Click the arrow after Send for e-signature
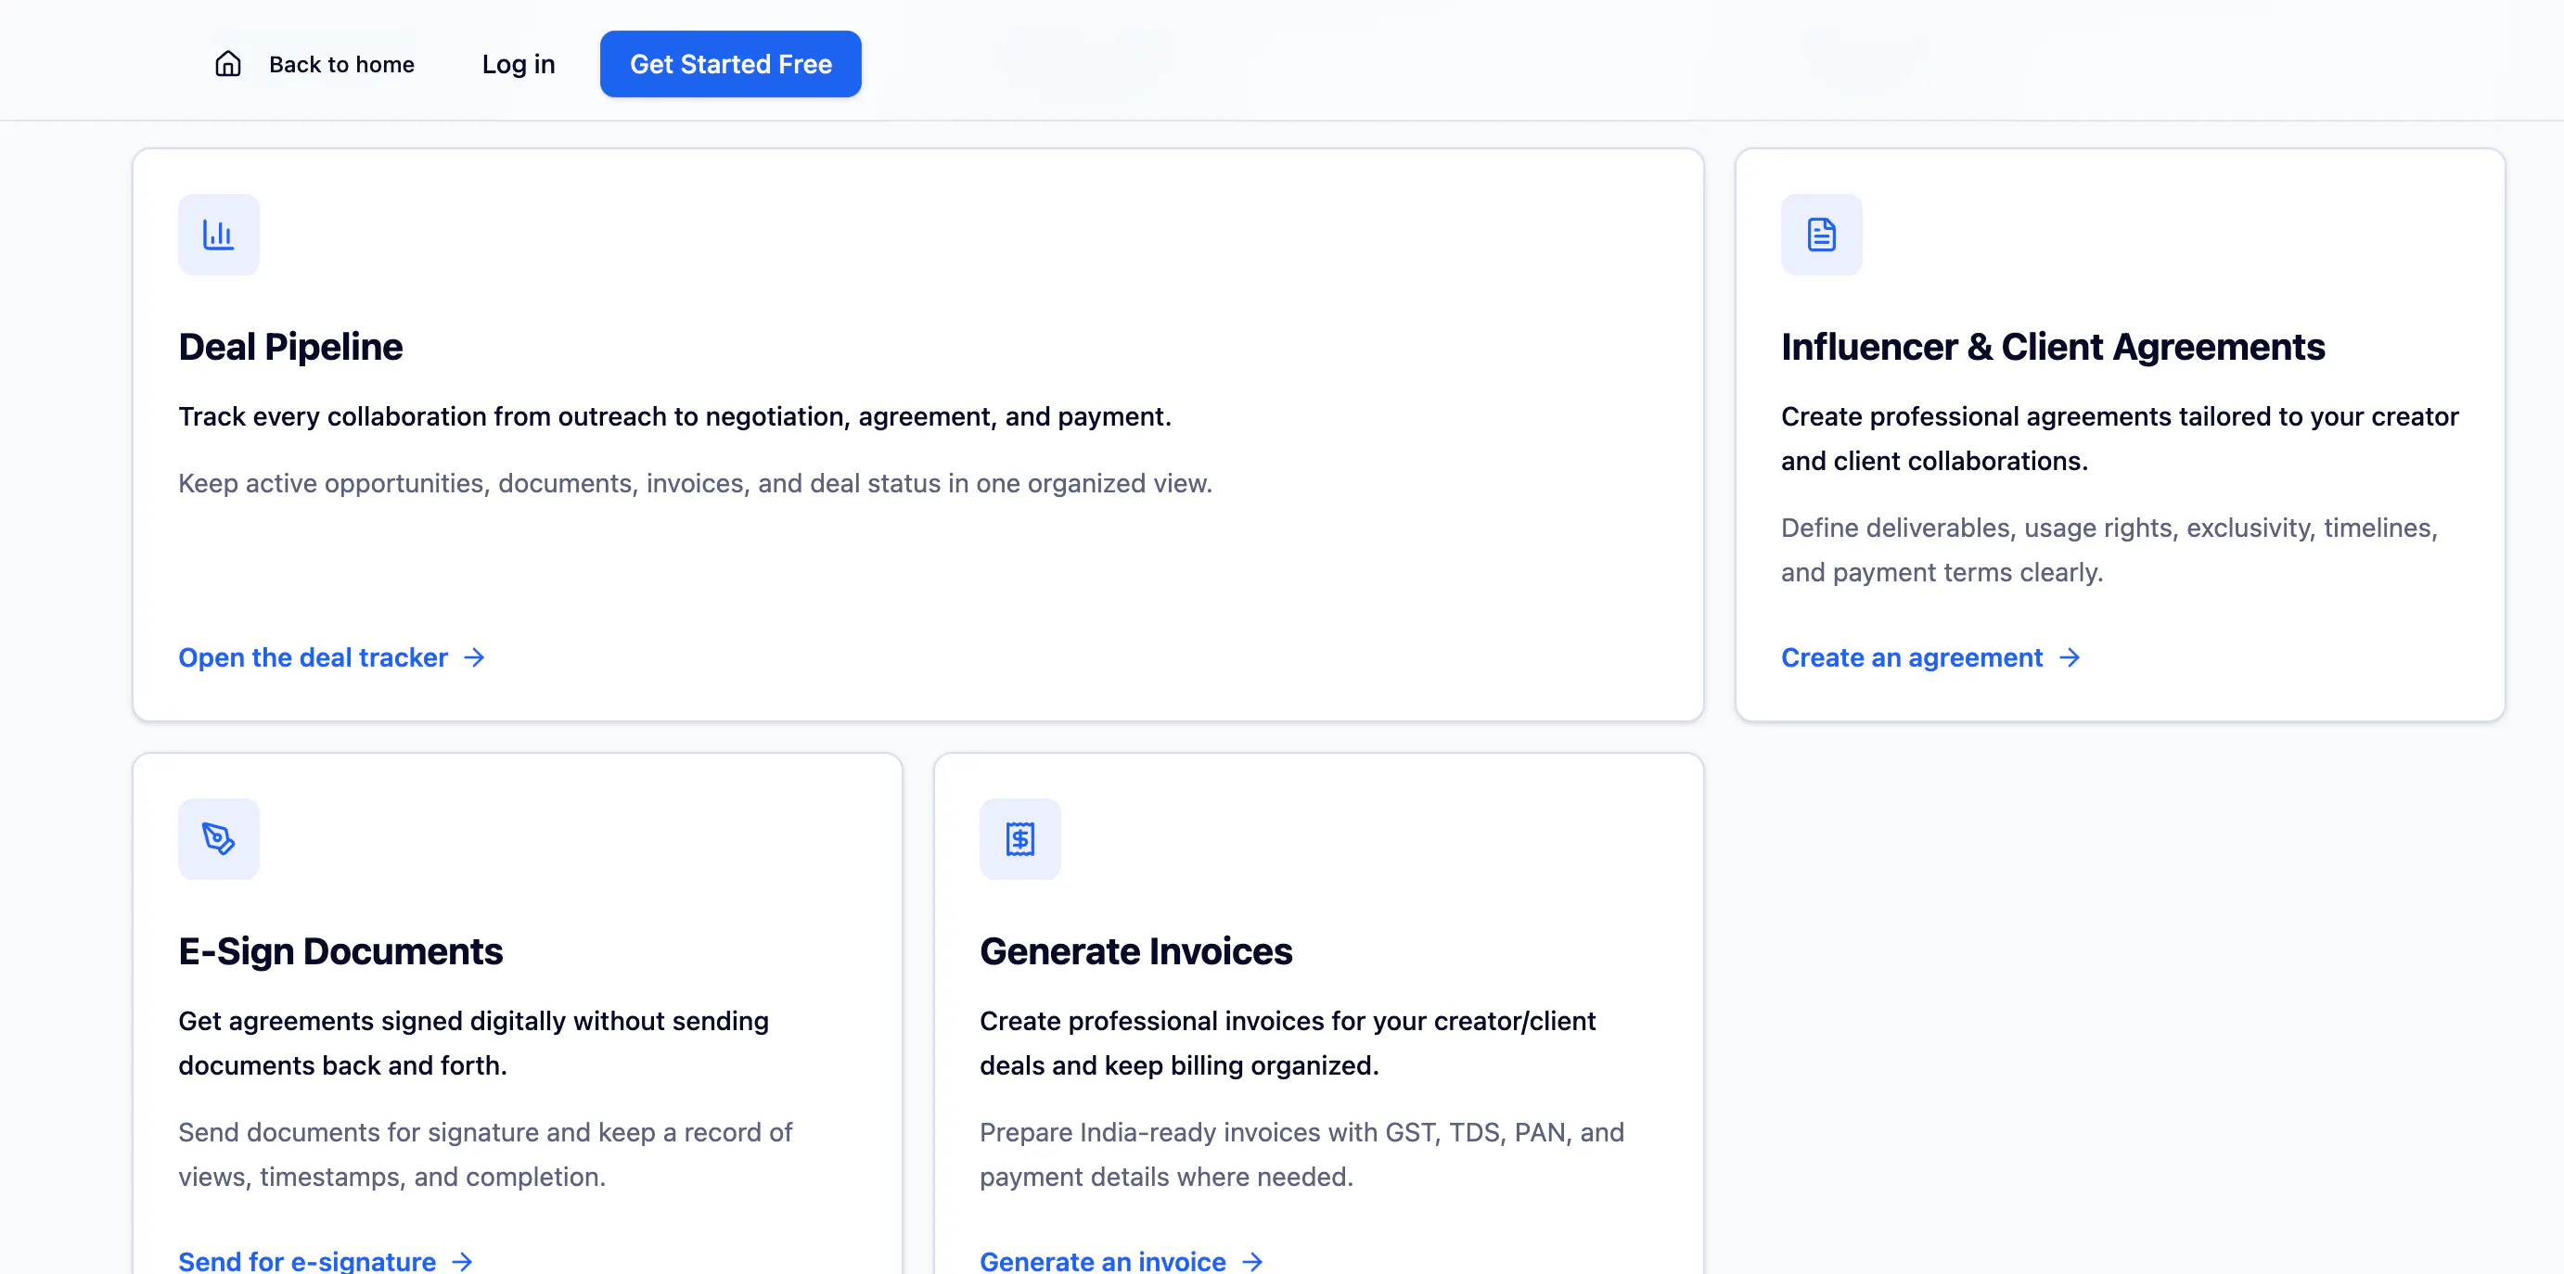 (x=462, y=1261)
